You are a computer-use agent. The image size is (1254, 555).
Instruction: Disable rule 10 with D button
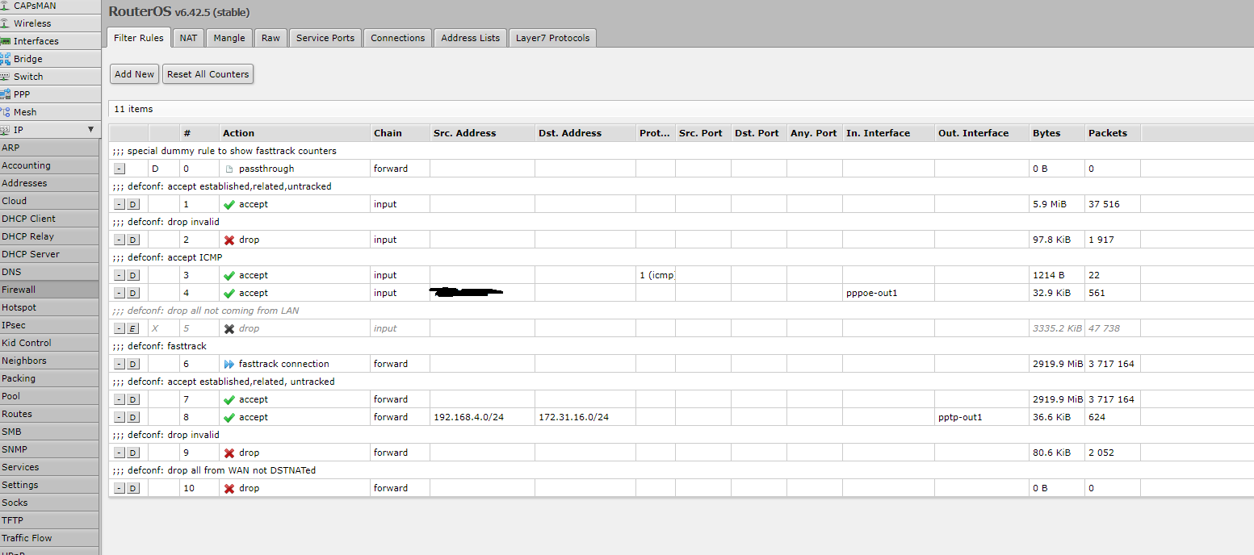133,489
